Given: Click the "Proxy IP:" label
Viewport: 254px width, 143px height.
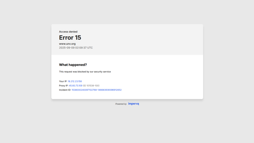Looking at the screenshot, I should [x=64, y=86].
